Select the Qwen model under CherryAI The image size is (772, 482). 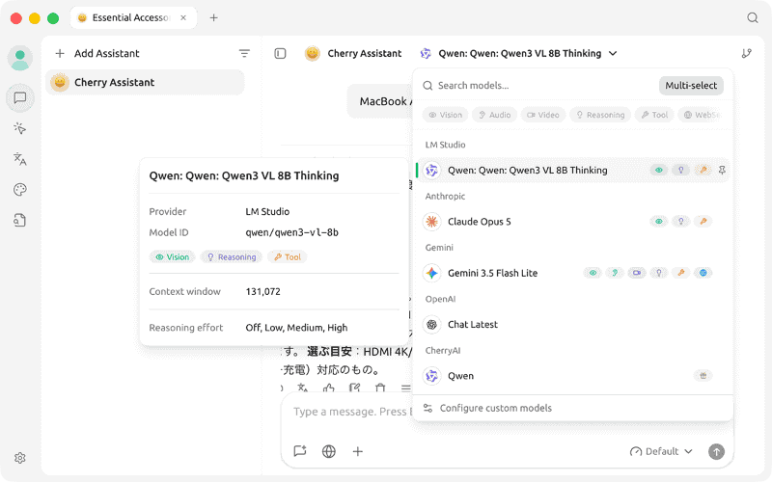[572, 376]
